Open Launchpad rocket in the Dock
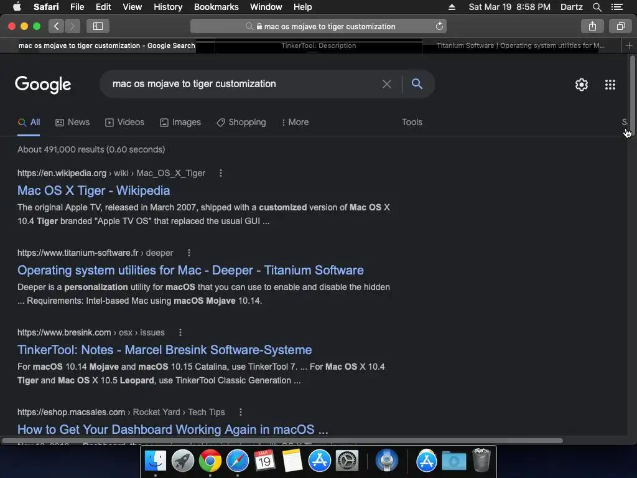637x478 pixels. pyautogui.click(x=182, y=461)
